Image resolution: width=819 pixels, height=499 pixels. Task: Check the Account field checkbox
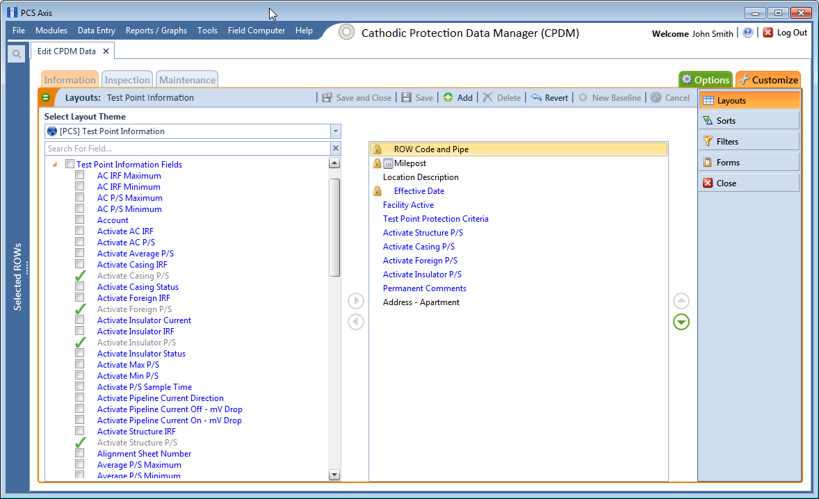pyautogui.click(x=79, y=220)
